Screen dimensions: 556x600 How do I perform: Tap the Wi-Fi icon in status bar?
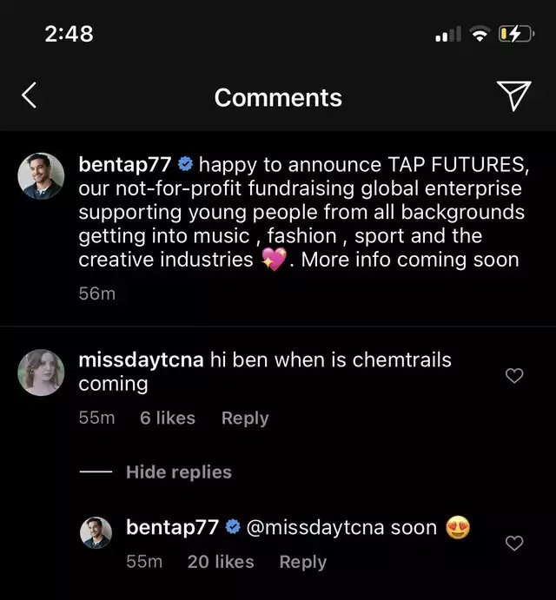click(479, 34)
